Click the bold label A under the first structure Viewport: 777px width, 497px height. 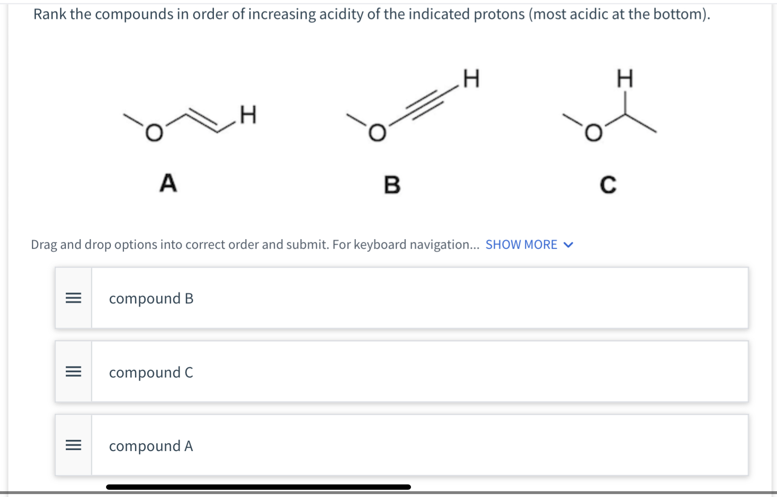click(x=168, y=183)
